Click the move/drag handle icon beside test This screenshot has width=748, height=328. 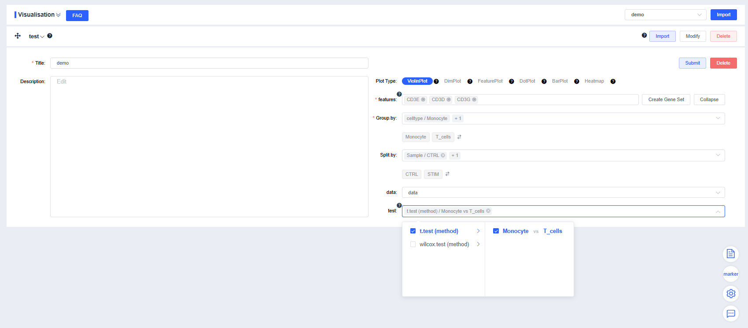point(18,36)
